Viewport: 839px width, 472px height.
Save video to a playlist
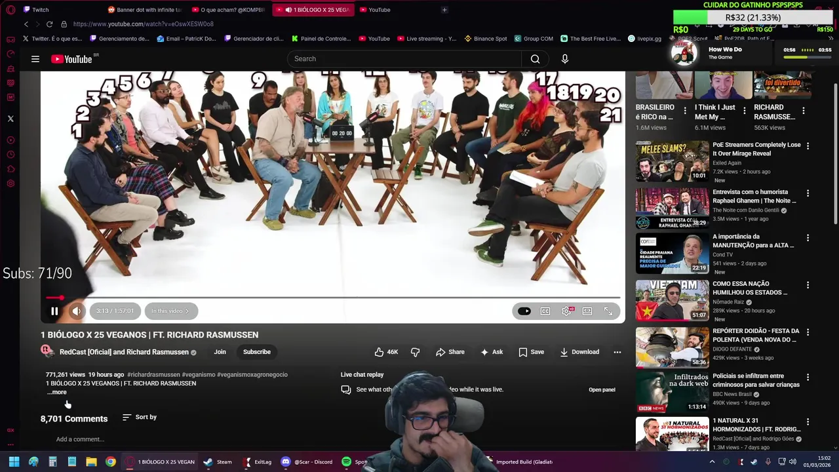point(531,352)
